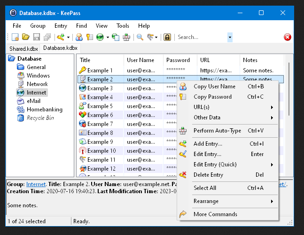Click the Show Entries keys toolbar icon

pyautogui.click(x=150, y=37)
